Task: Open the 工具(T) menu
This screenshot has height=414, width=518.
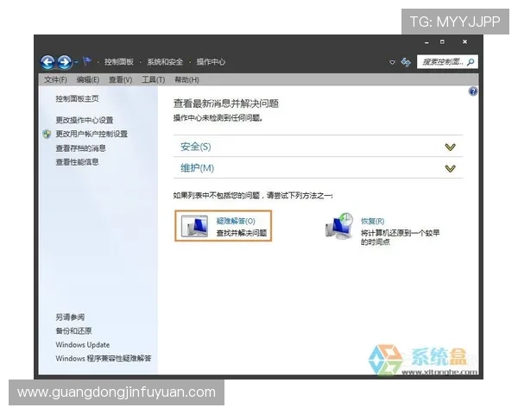Action: pos(154,79)
